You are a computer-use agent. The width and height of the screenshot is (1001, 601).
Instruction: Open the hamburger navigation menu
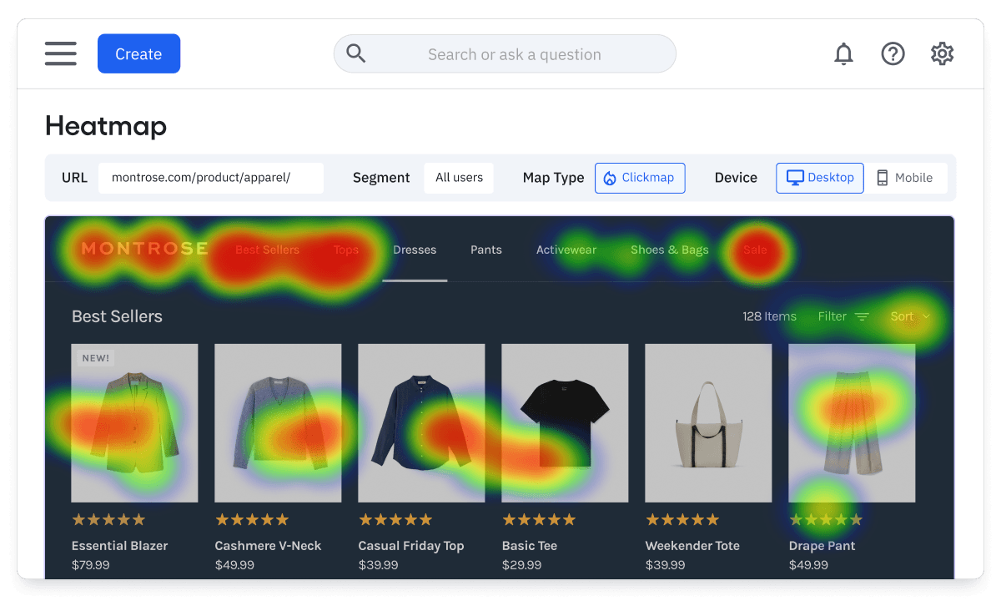tap(61, 53)
